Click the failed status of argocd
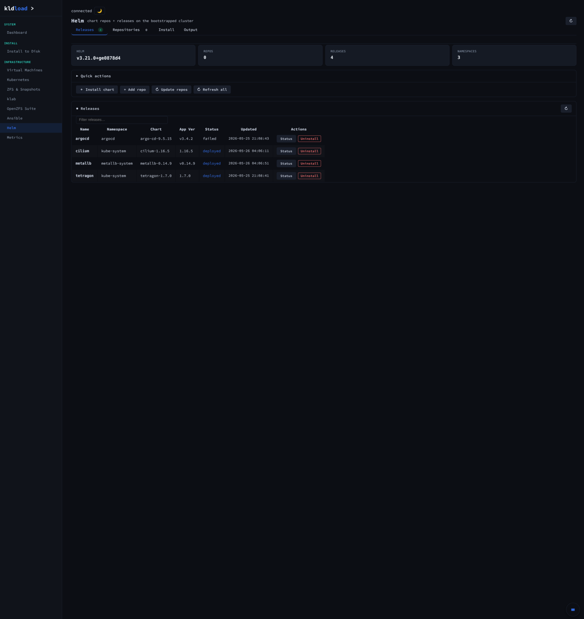Viewport: 584px width, 619px height. click(209, 139)
